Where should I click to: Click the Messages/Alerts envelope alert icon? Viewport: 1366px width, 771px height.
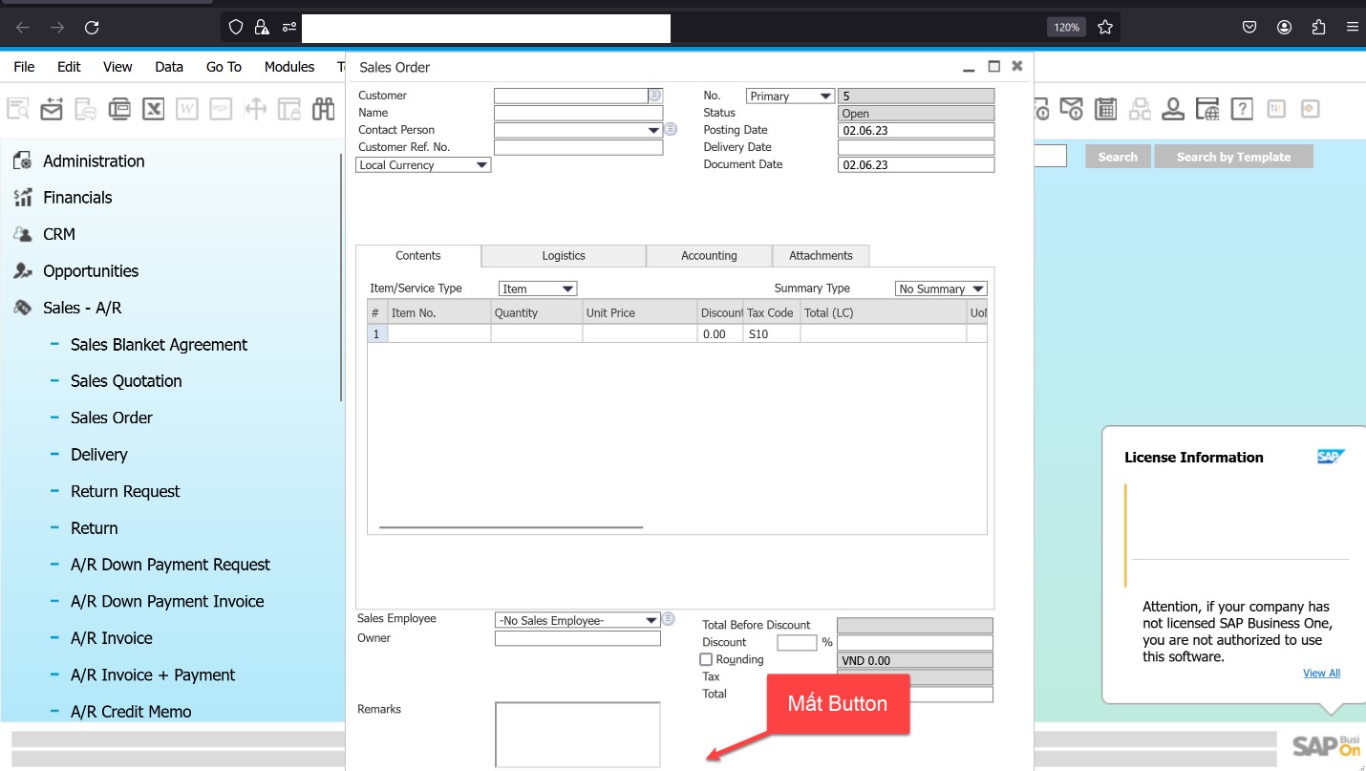click(1072, 108)
